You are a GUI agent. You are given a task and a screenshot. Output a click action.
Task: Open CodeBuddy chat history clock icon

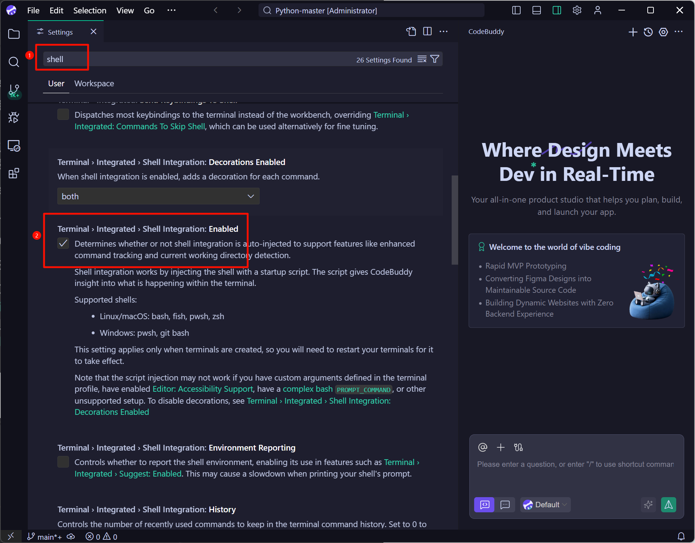(648, 32)
